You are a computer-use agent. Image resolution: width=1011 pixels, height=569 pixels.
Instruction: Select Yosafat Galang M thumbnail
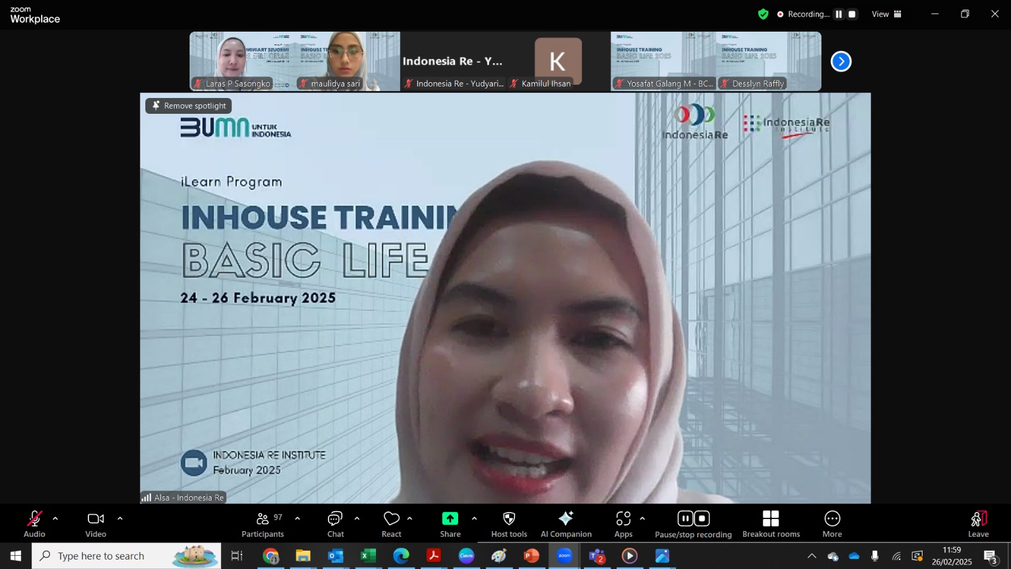coord(663,61)
